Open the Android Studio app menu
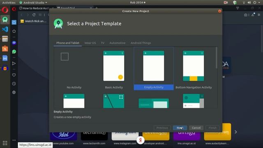 pyautogui.click(x=33, y=2)
